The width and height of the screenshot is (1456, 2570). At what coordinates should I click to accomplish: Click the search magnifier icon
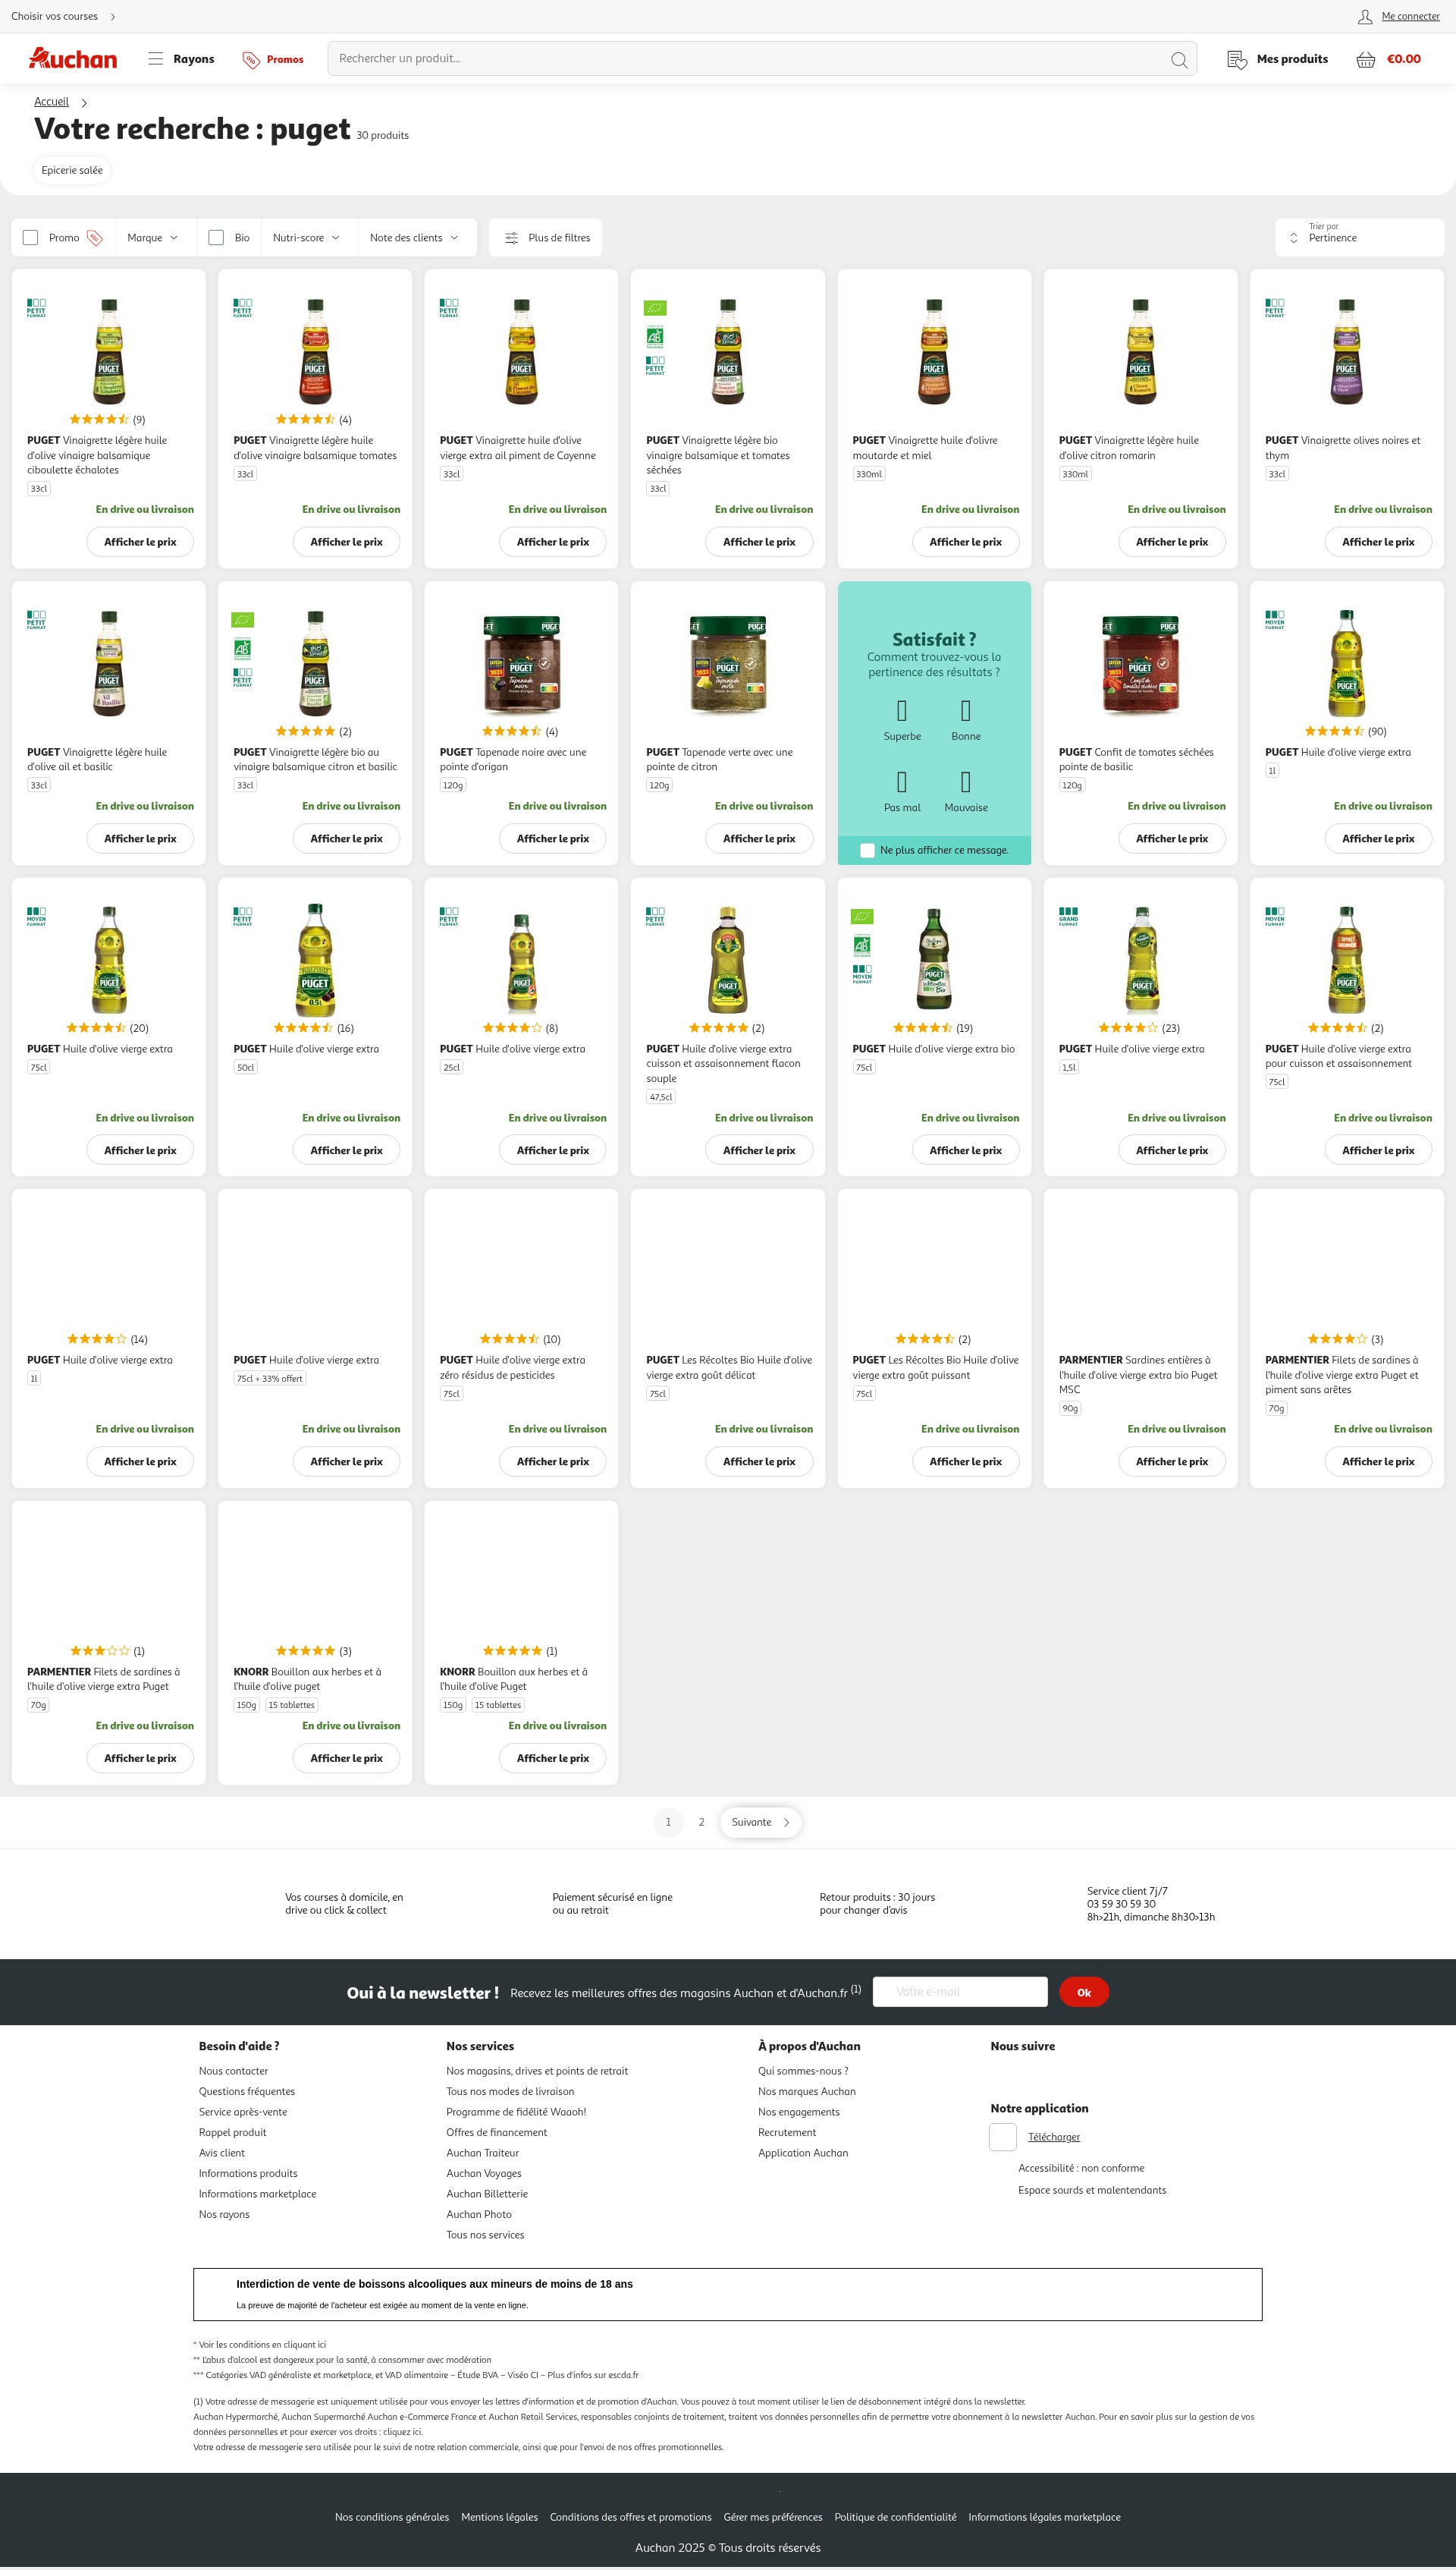(1179, 59)
